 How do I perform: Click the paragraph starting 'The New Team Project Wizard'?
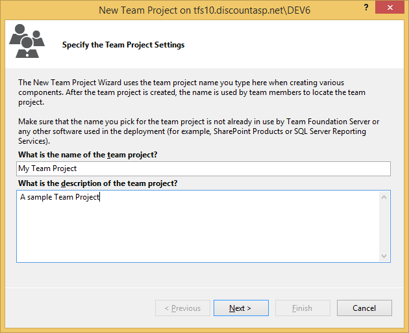[192, 92]
